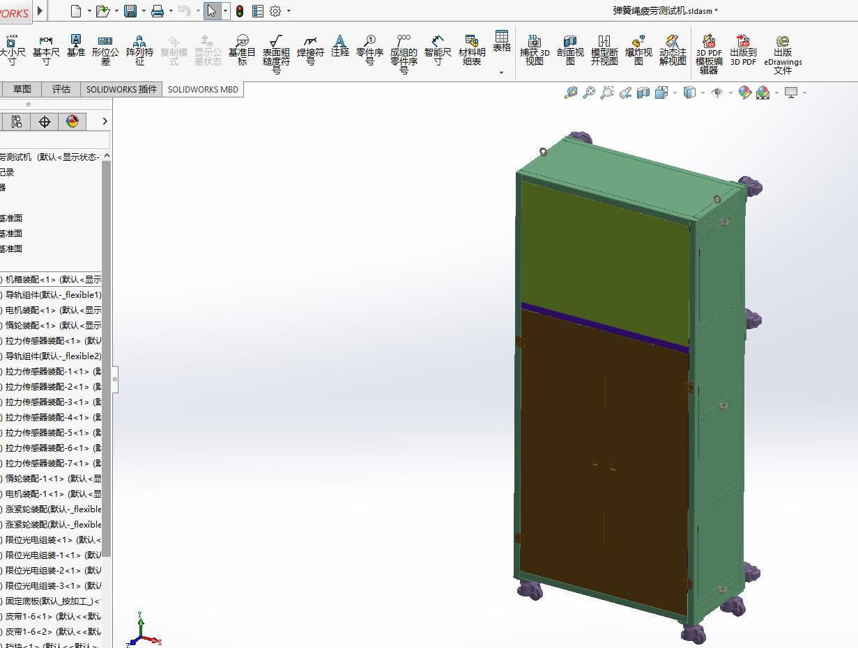
Task: Click the Rebuild traffic light icon
Action: coord(240,10)
